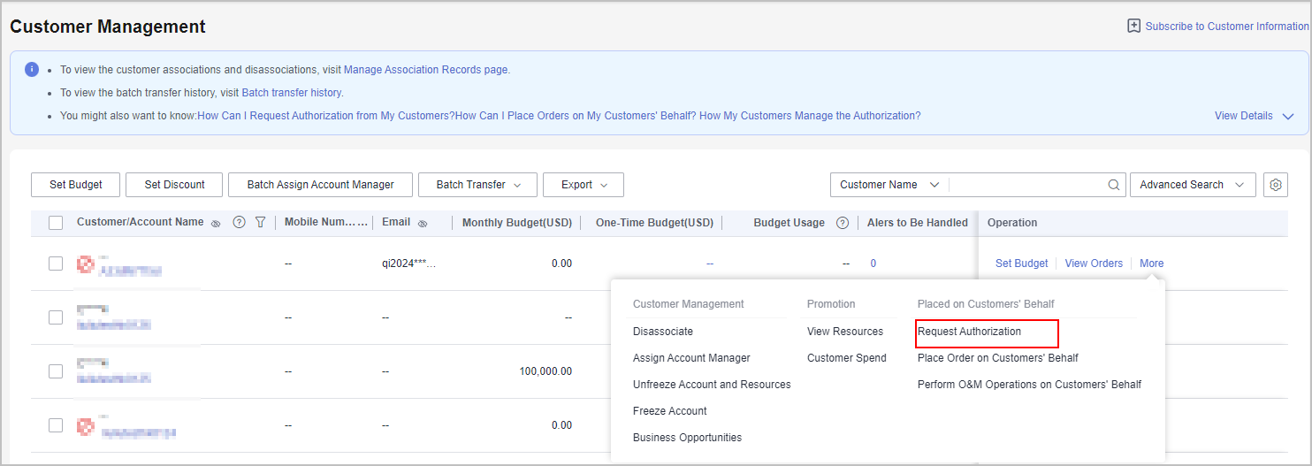Choose Request Authorization from the More menu
Viewport: 1312px width, 466px height.
(x=969, y=332)
